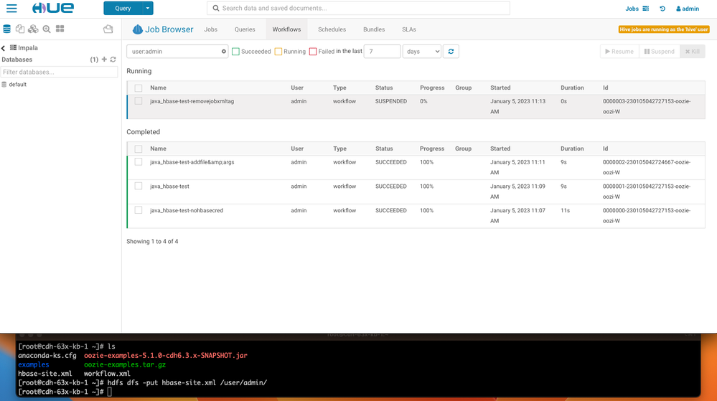Open the documents icon in sidebar
The image size is (717, 401).
coord(20,29)
